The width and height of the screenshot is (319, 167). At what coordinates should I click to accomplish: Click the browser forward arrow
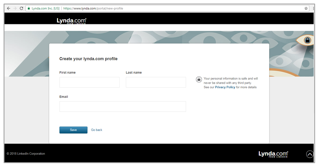click(15, 8)
